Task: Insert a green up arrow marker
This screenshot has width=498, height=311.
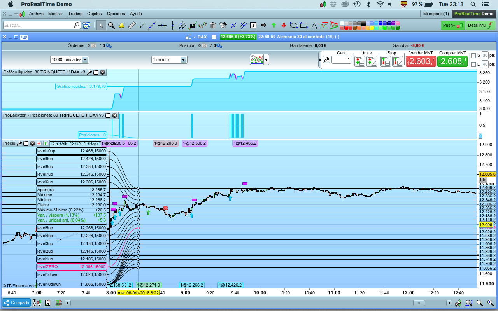Action: click(x=274, y=25)
